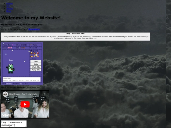171x128 pixels.
Task: Click the pet chat log text box
Action: pyautogui.click(x=22, y=79)
